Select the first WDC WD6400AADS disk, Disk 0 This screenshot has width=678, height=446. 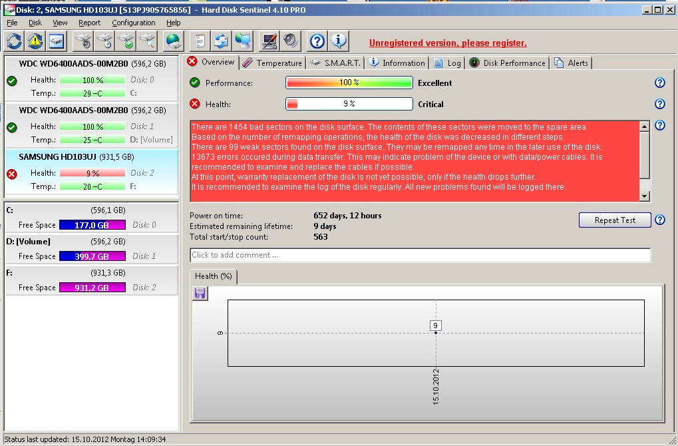click(x=91, y=79)
